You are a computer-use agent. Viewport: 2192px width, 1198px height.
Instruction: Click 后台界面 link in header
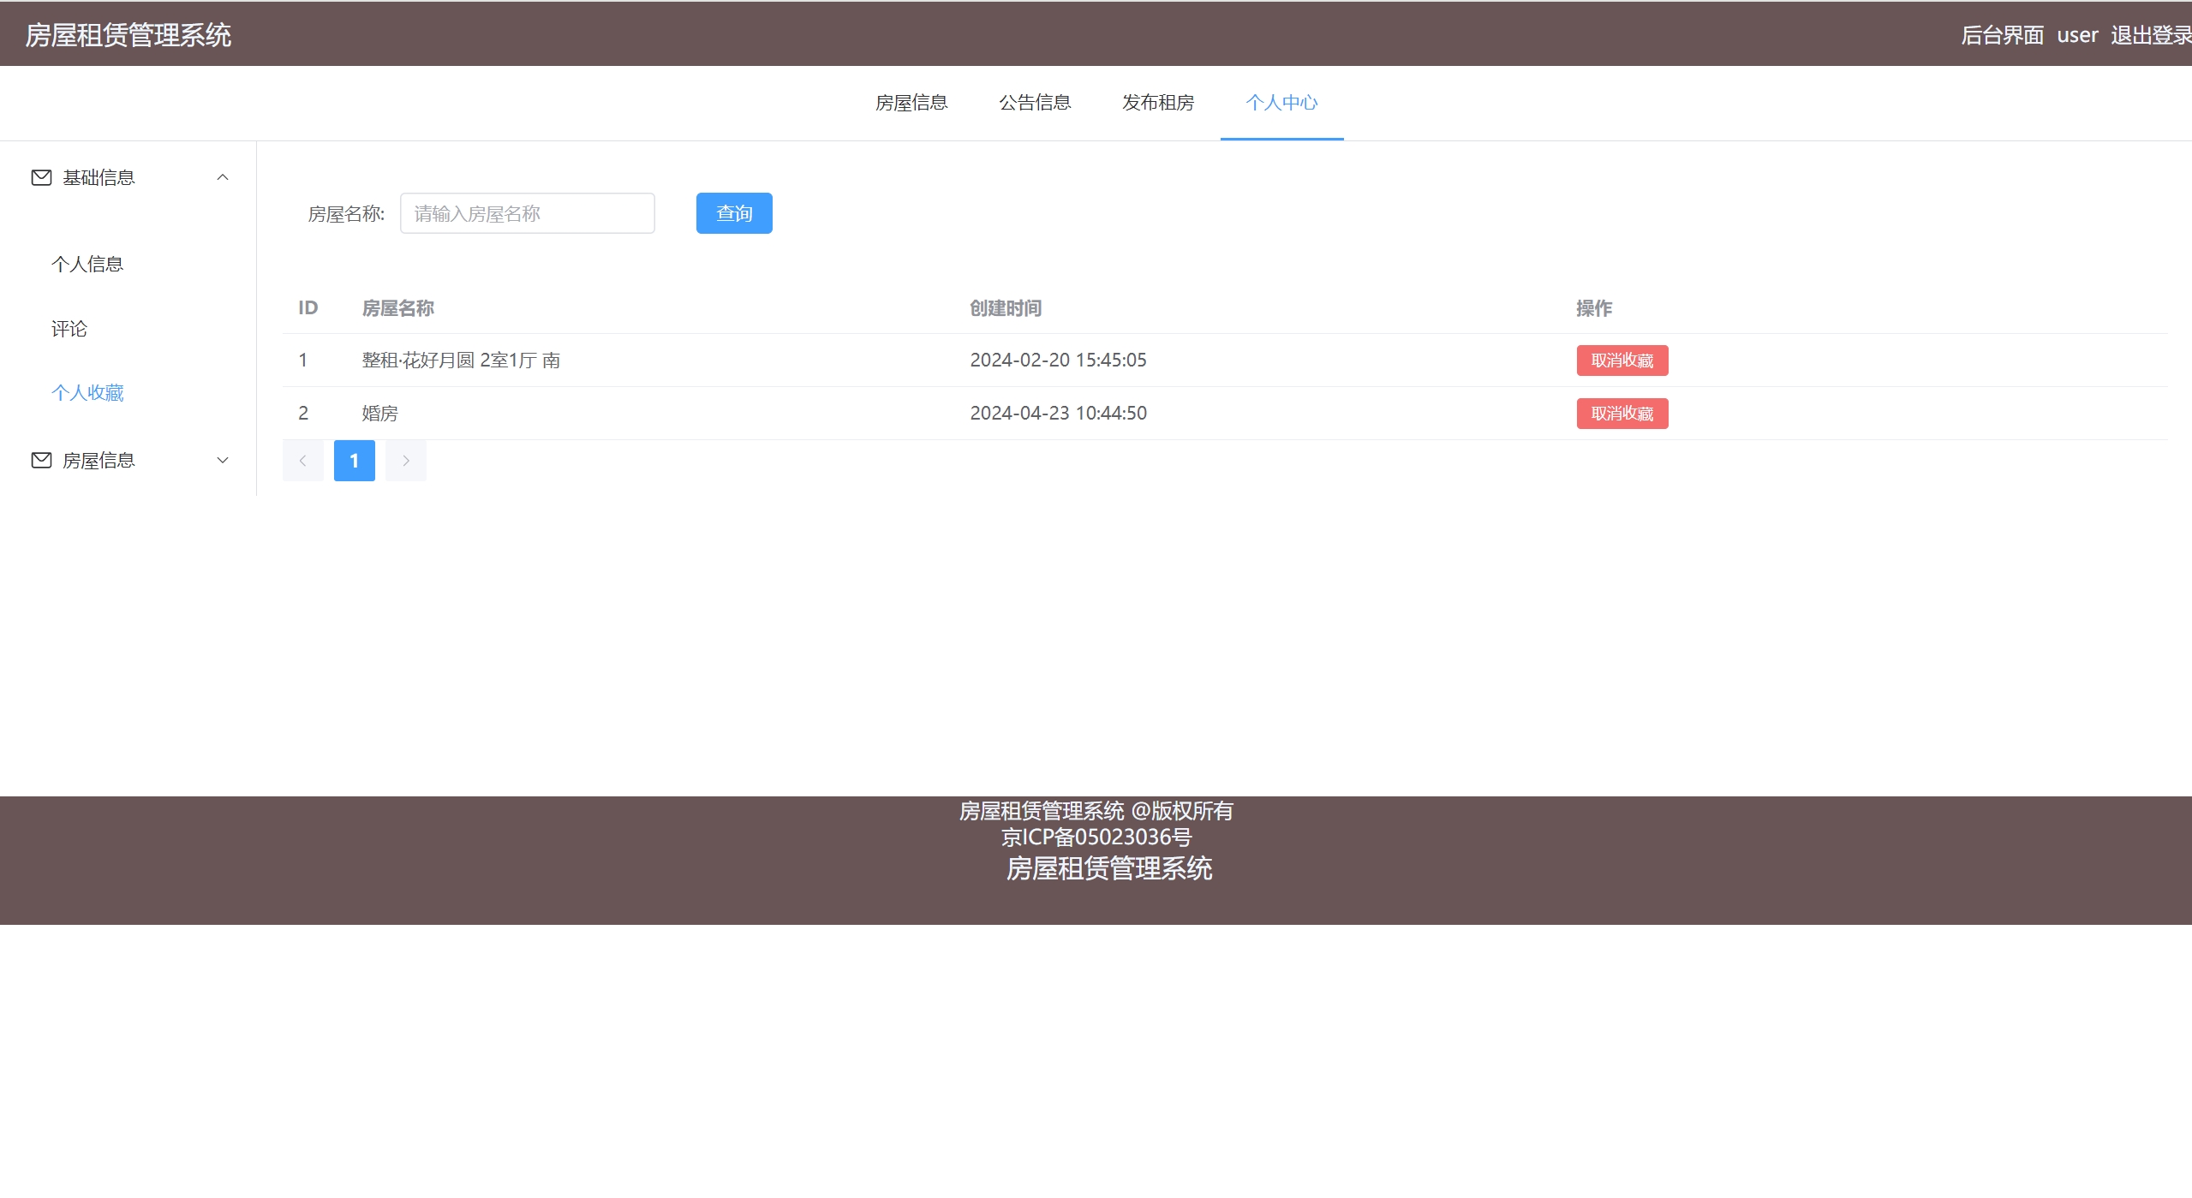[2002, 35]
